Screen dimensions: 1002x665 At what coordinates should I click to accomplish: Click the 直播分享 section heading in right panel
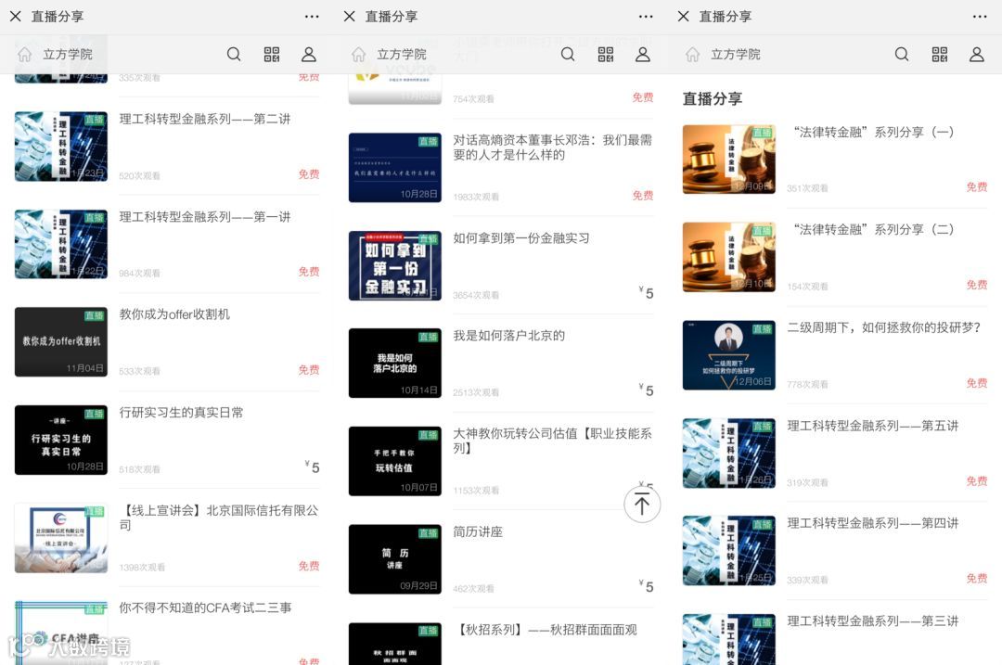(x=713, y=98)
